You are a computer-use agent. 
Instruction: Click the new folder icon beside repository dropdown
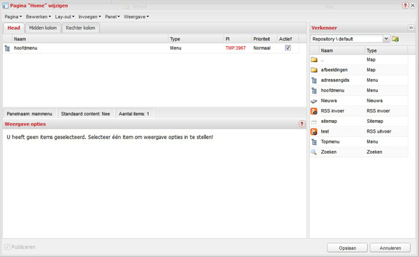coord(395,39)
